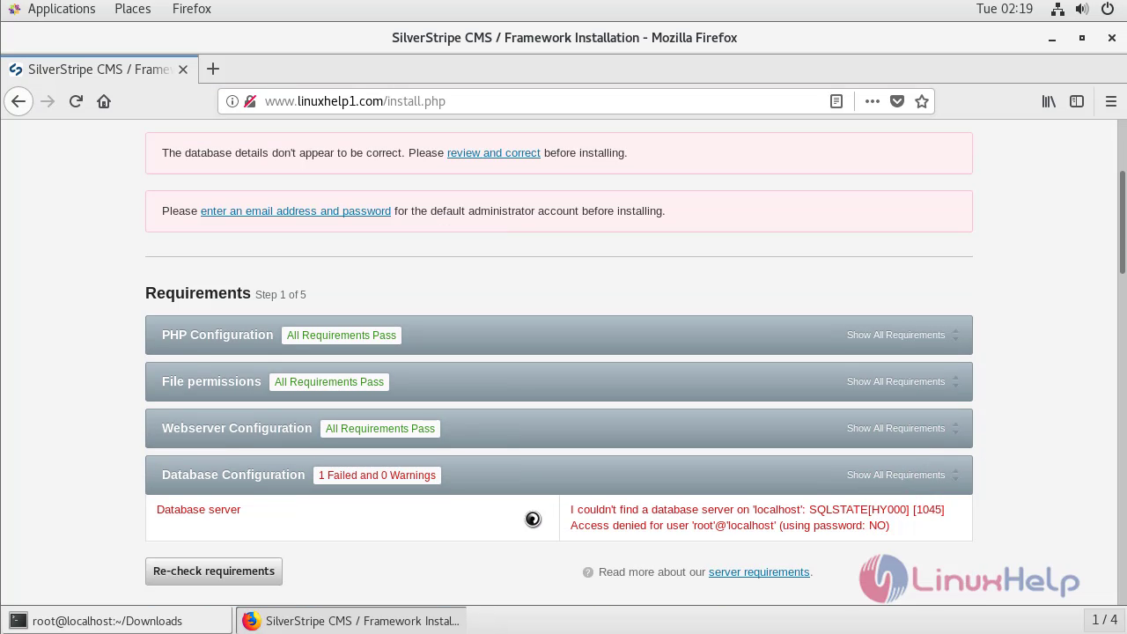Open the Firefox home page
The width and height of the screenshot is (1127, 634).
[x=104, y=101]
